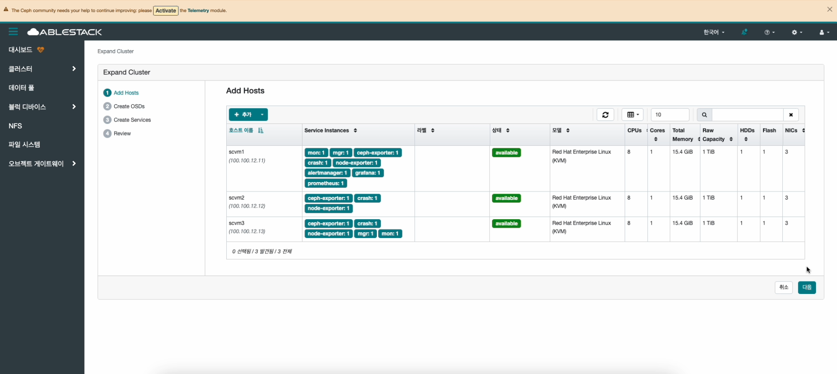Expand the 클러스터 sidebar menu

[x=42, y=69]
